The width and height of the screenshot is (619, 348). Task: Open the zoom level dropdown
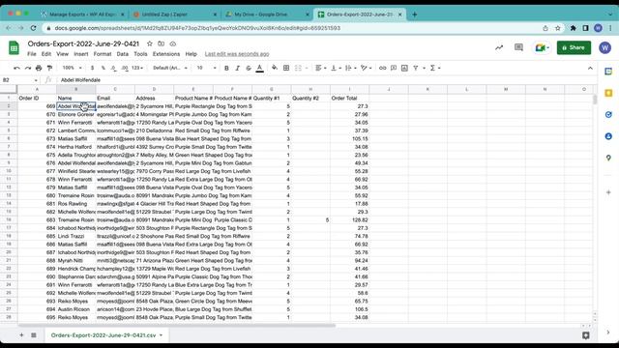click(x=72, y=68)
